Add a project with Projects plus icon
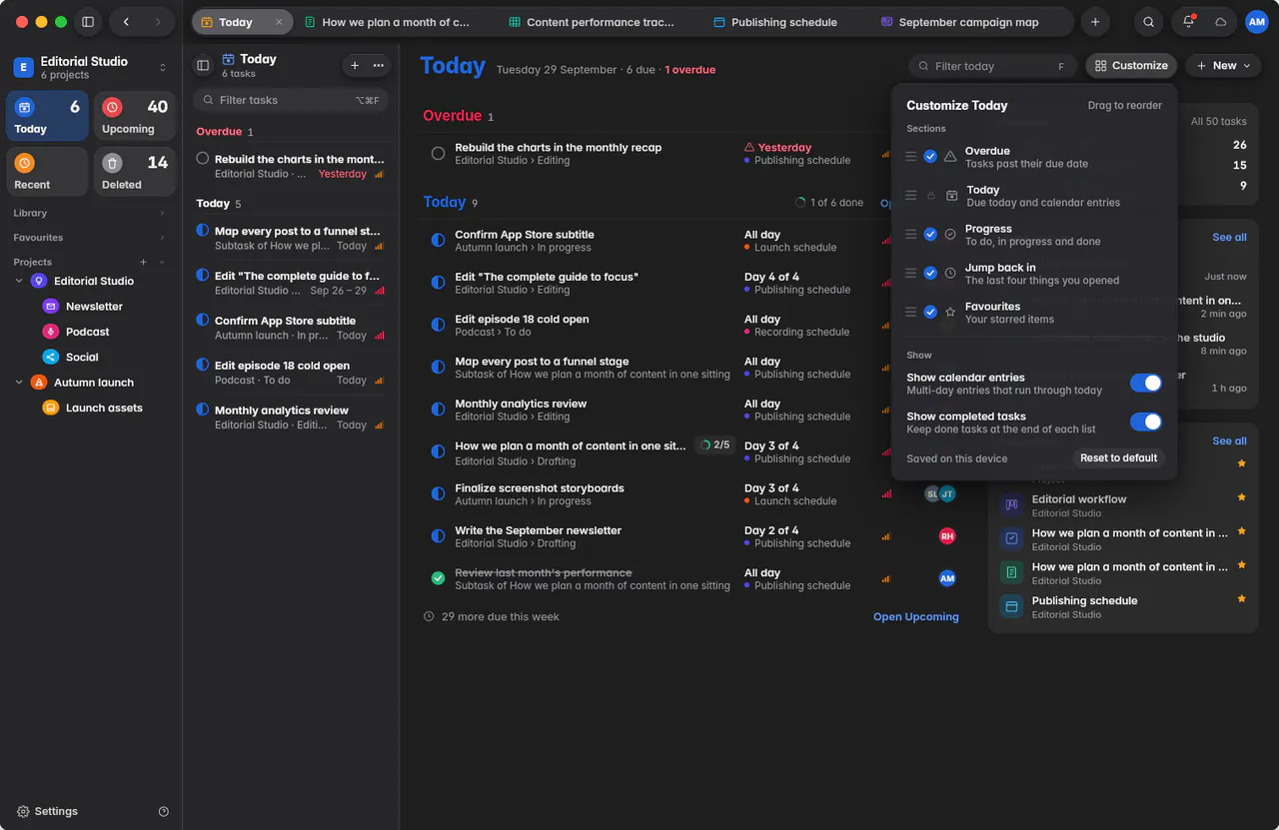This screenshot has width=1279, height=830. click(143, 262)
